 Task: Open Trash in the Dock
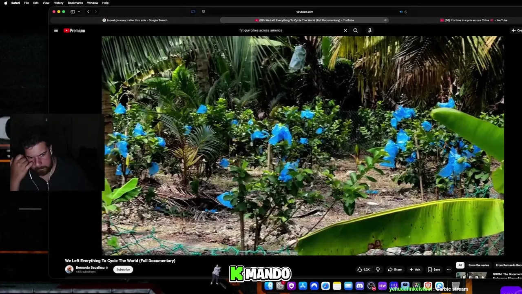click(456, 286)
